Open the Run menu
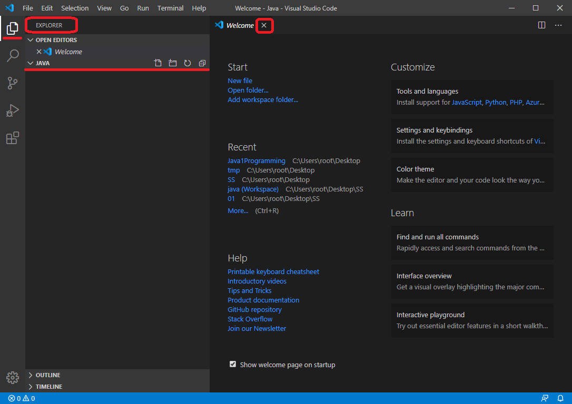Screen dimensions: 572x404 coord(143,8)
